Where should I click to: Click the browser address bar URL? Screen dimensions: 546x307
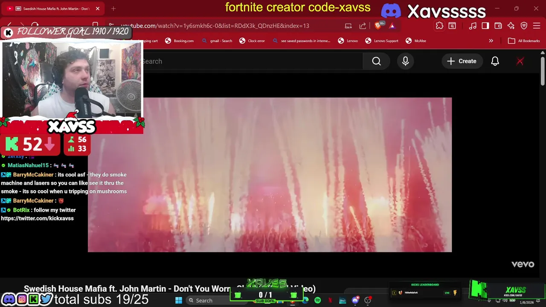215,26
